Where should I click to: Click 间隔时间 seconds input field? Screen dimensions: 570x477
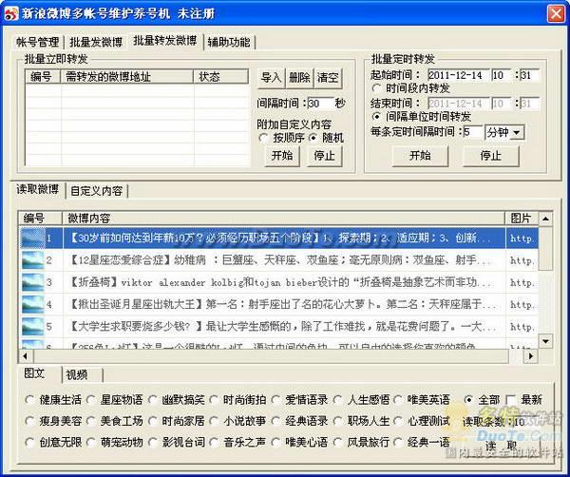point(320,104)
